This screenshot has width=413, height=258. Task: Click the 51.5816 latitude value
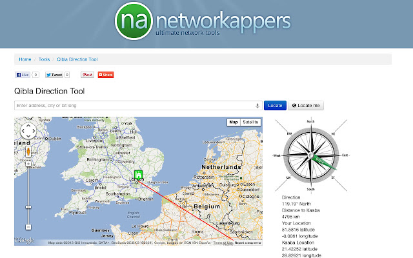[x=298, y=230]
